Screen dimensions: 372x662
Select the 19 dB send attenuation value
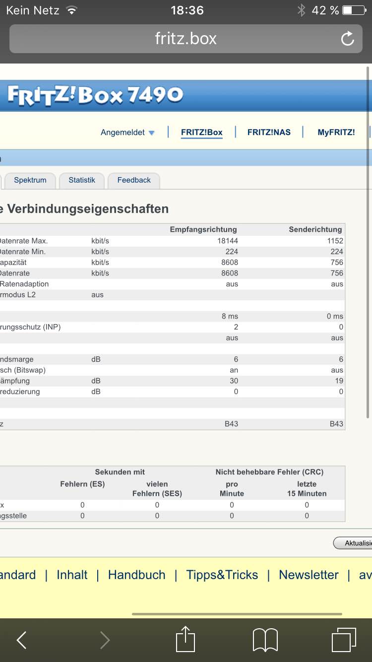coord(339,381)
